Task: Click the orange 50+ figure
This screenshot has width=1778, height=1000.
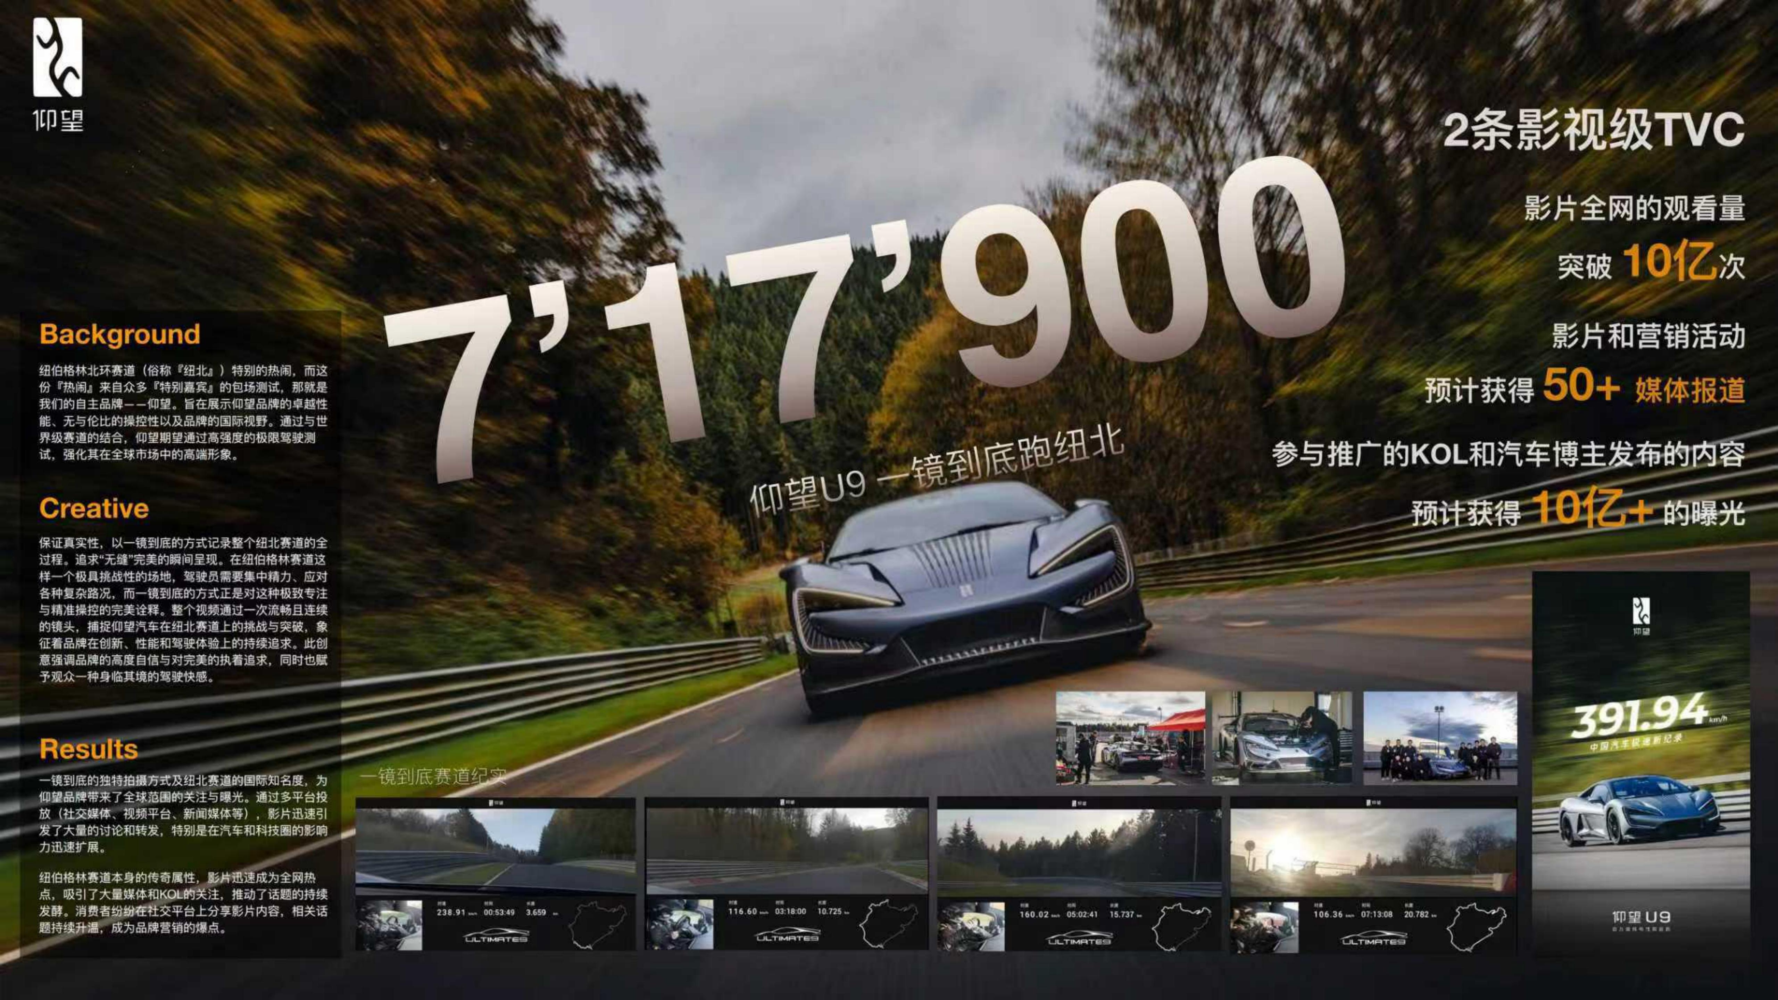Action: tap(1581, 384)
